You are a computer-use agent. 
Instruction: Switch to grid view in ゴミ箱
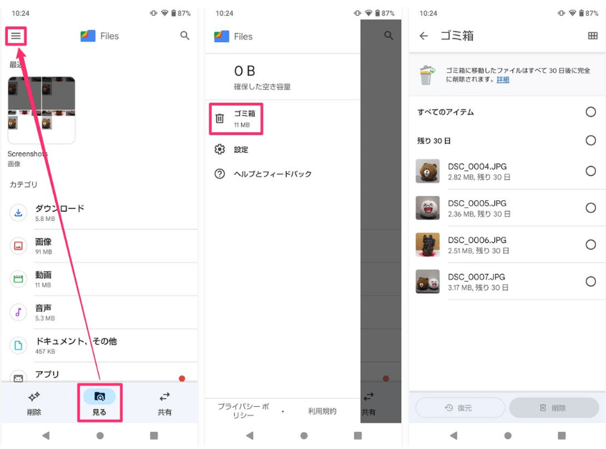(x=592, y=36)
